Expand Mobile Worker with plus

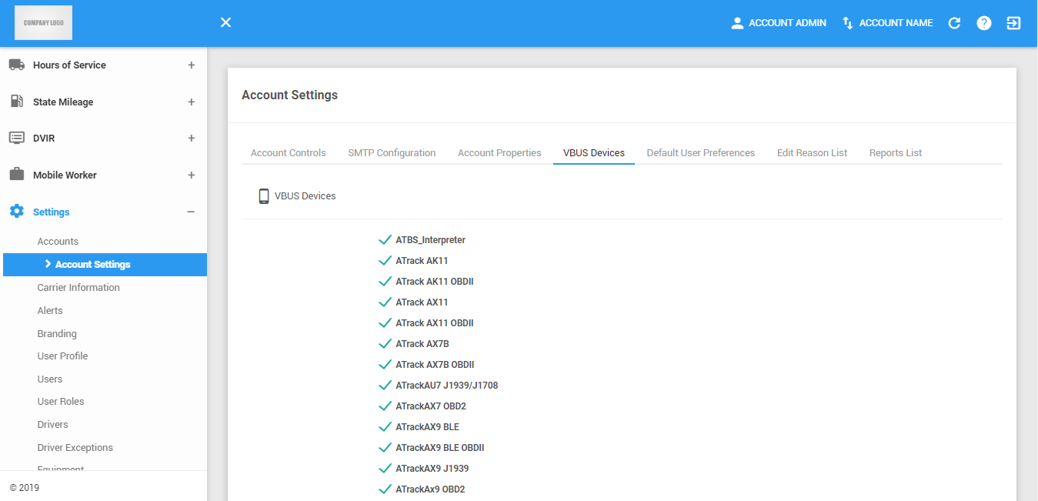tap(191, 175)
